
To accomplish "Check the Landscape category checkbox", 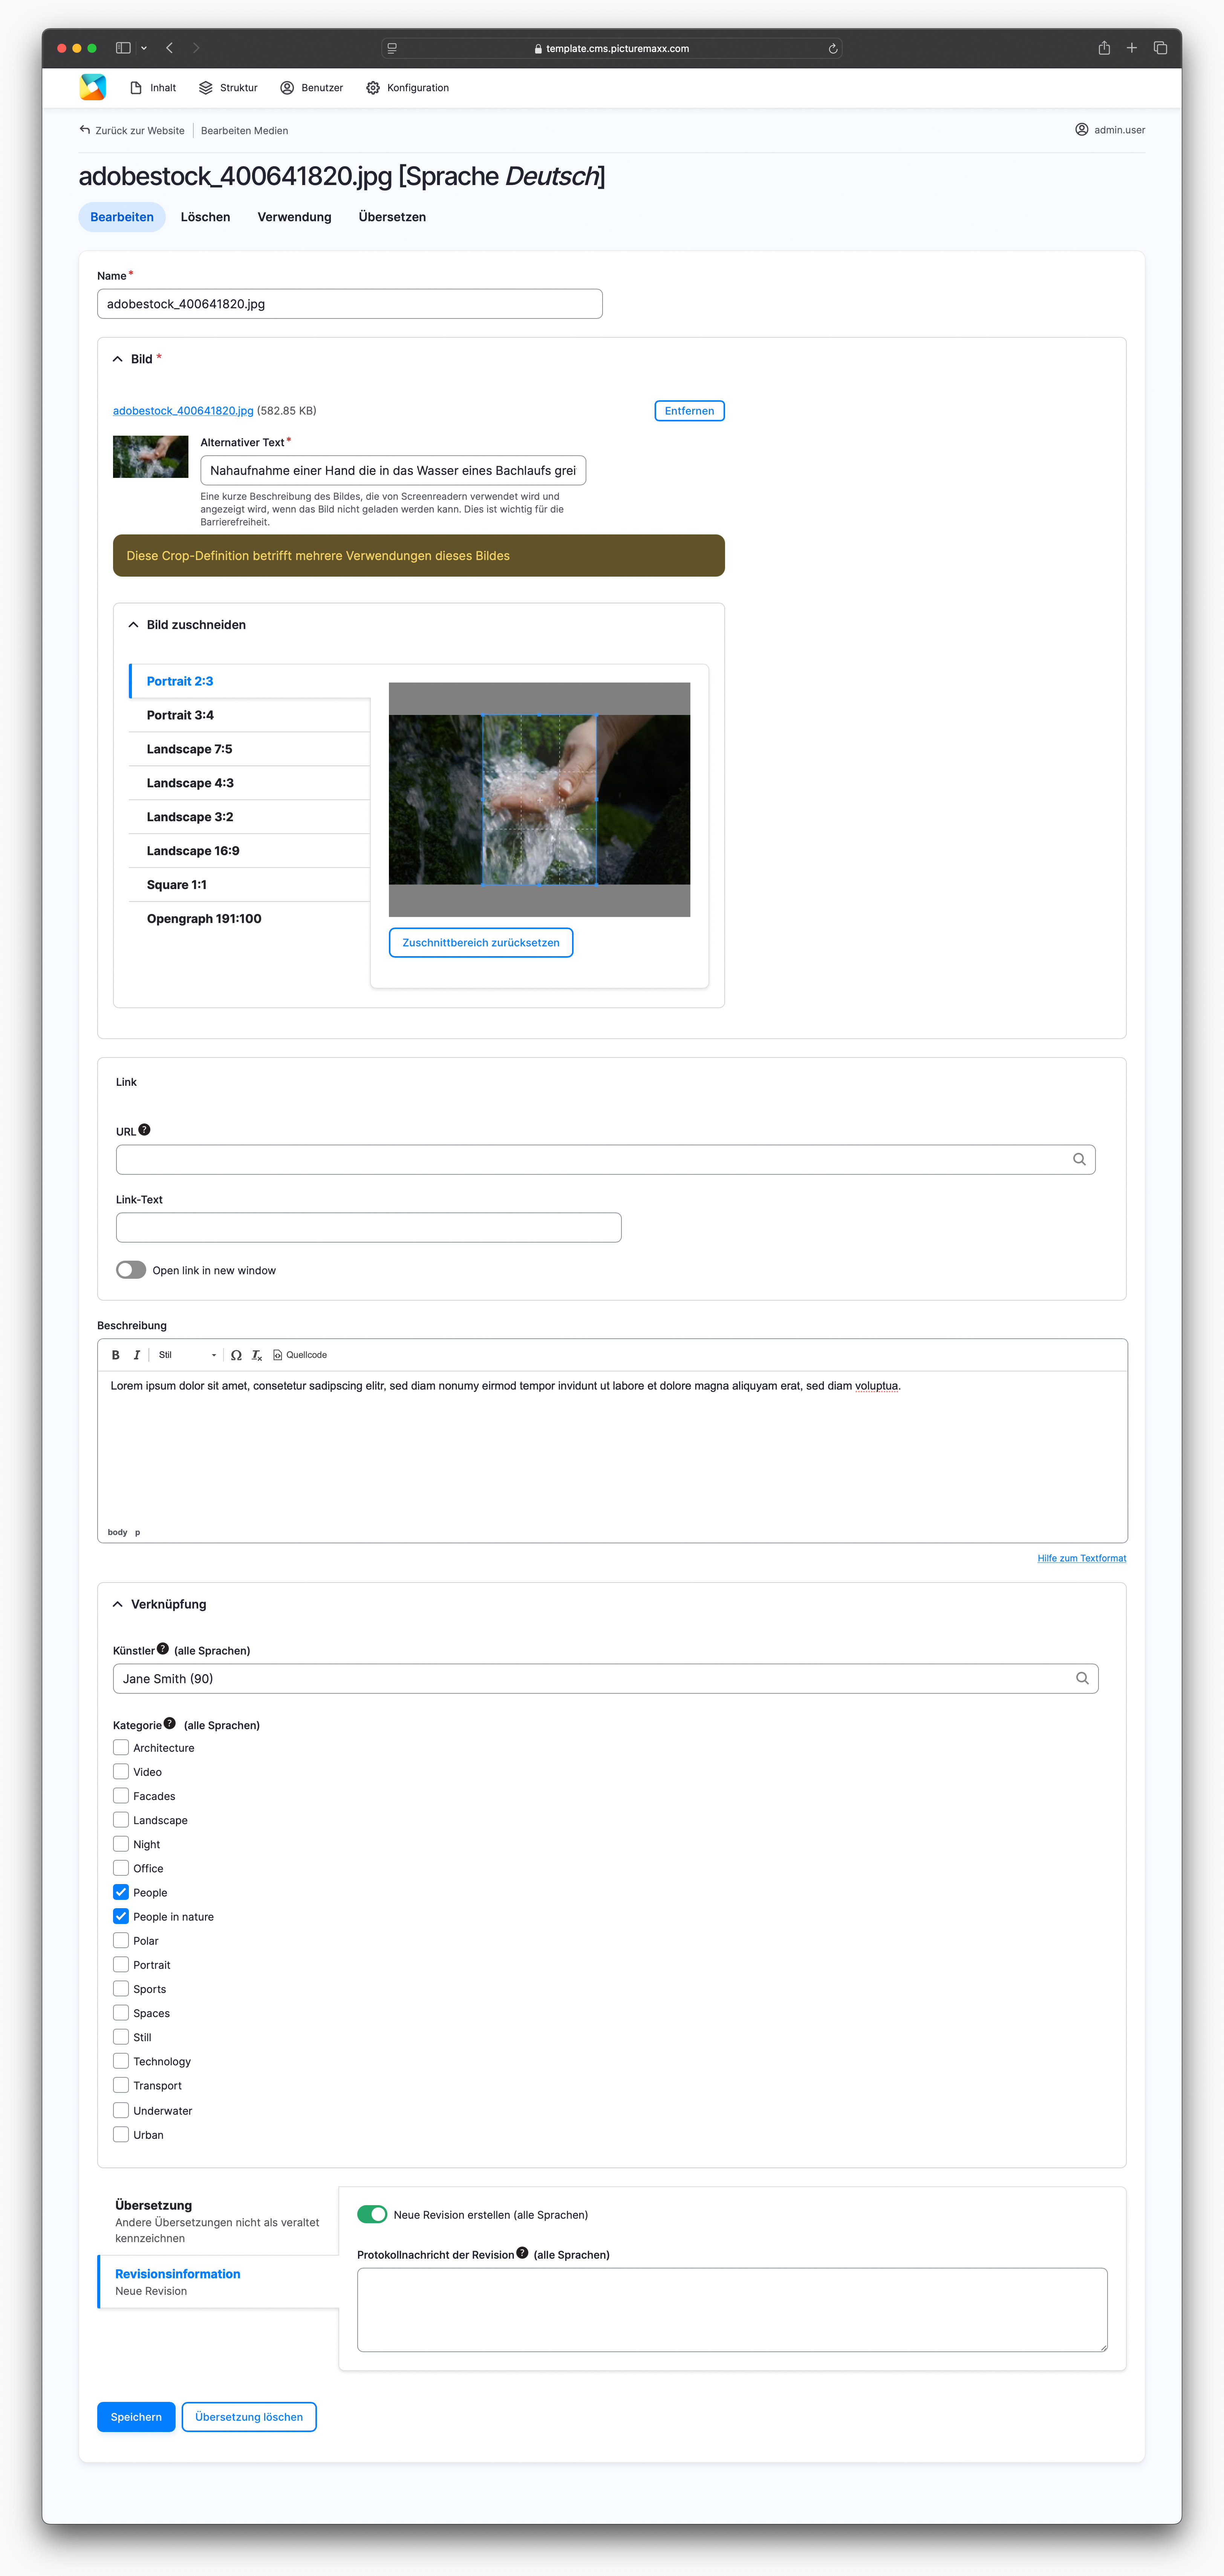I will point(121,1820).
